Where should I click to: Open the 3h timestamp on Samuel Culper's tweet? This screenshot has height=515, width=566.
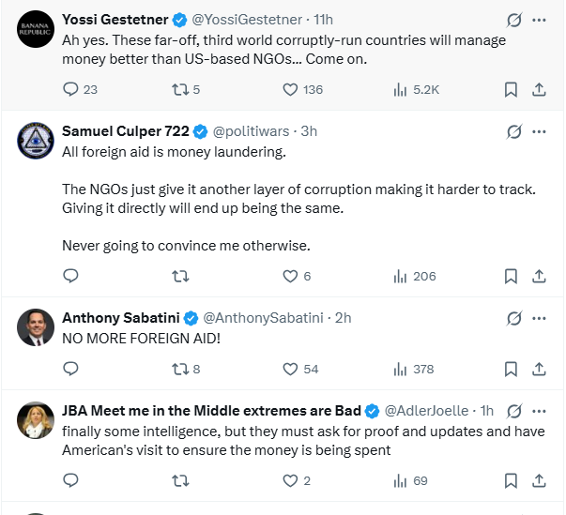coord(309,131)
